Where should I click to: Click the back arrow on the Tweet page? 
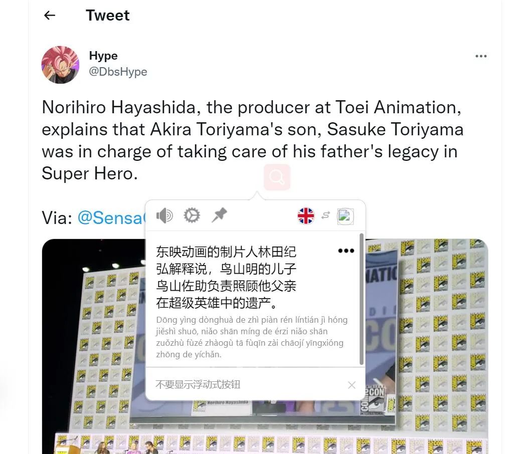click(49, 16)
